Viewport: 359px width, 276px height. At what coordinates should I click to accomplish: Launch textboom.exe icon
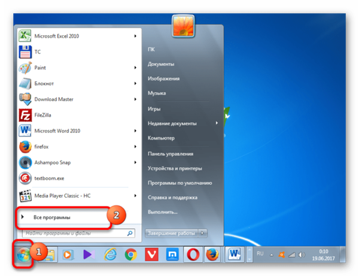(x=25, y=178)
